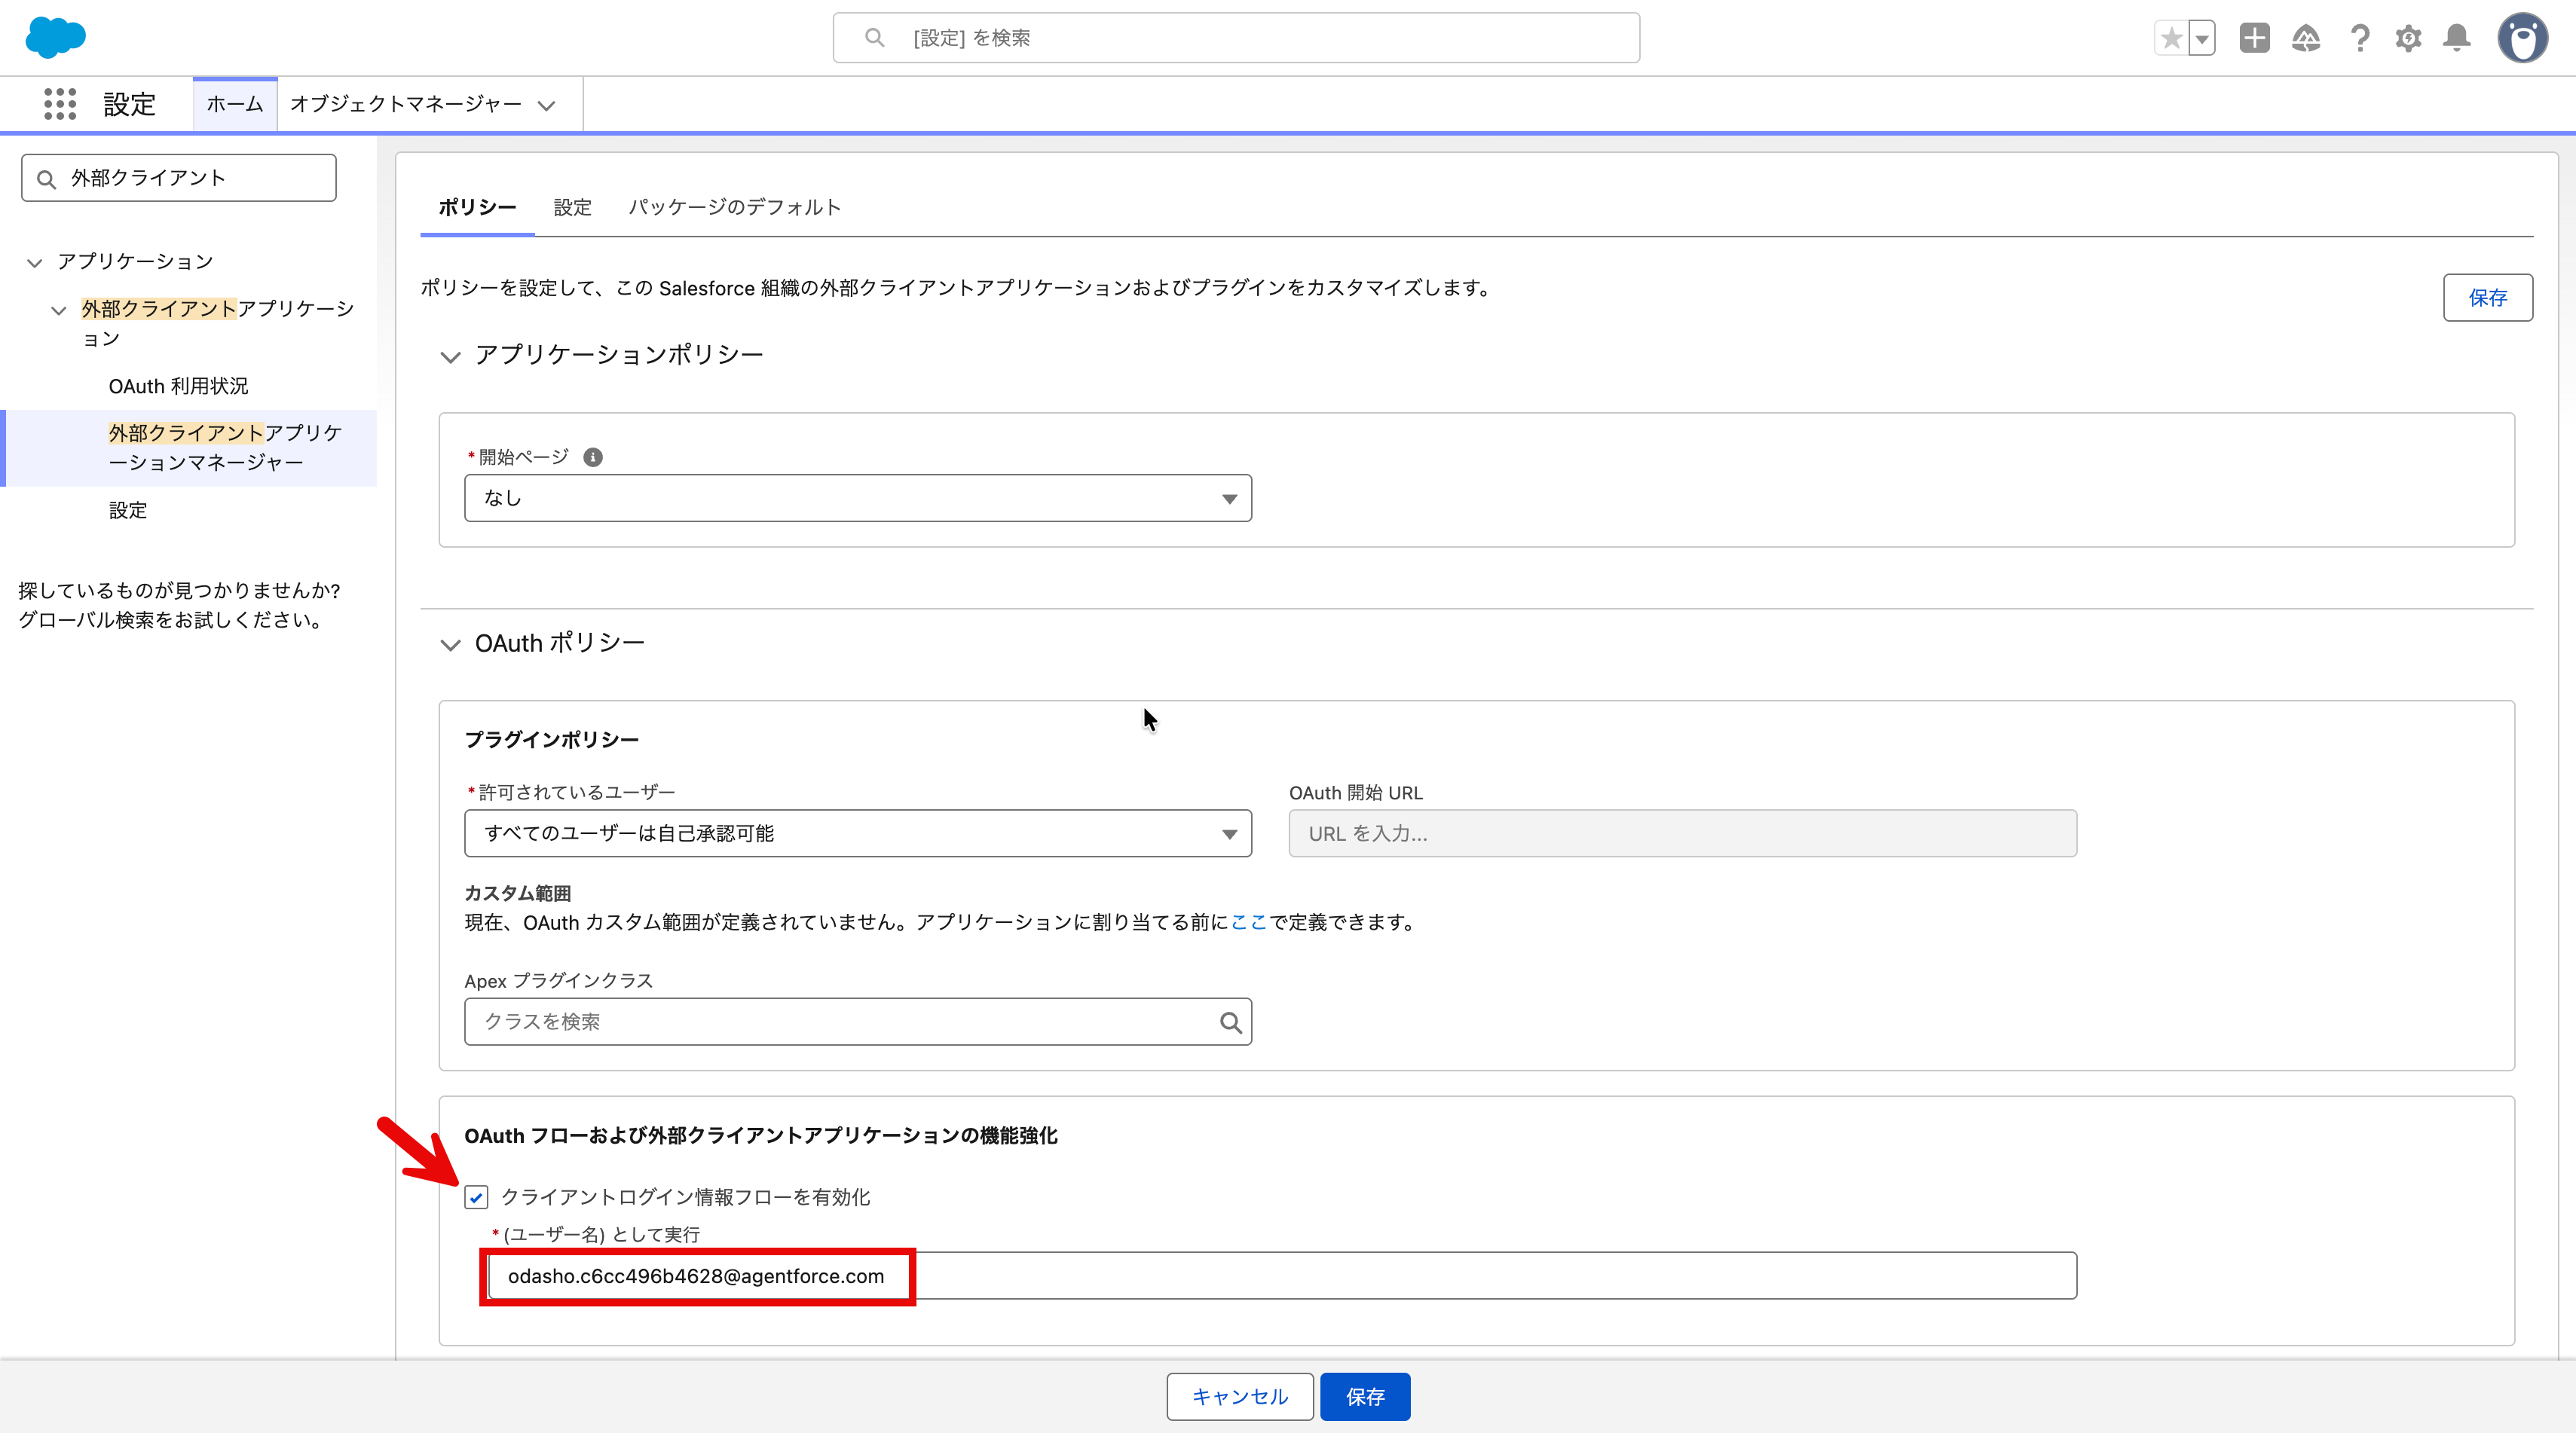Image resolution: width=2576 pixels, height=1433 pixels.
Task: Open the notifications bell
Action: point(2457,38)
